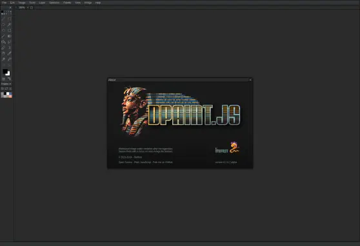The height and width of the screenshot is (246, 360).
Task: Close the About dialog
Action: tap(250, 80)
